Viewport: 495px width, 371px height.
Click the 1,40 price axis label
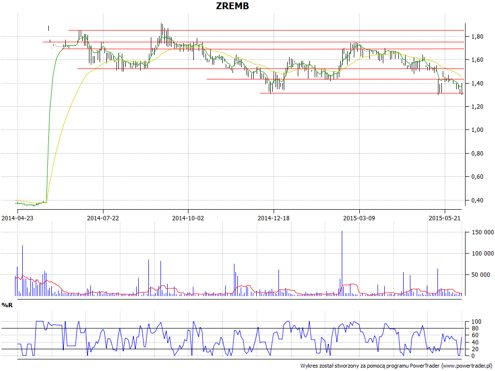tap(477, 83)
